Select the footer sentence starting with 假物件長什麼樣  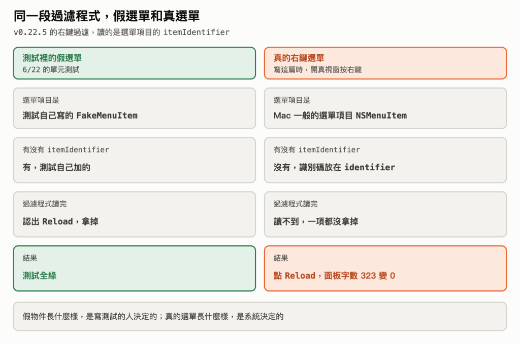[153, 317]
